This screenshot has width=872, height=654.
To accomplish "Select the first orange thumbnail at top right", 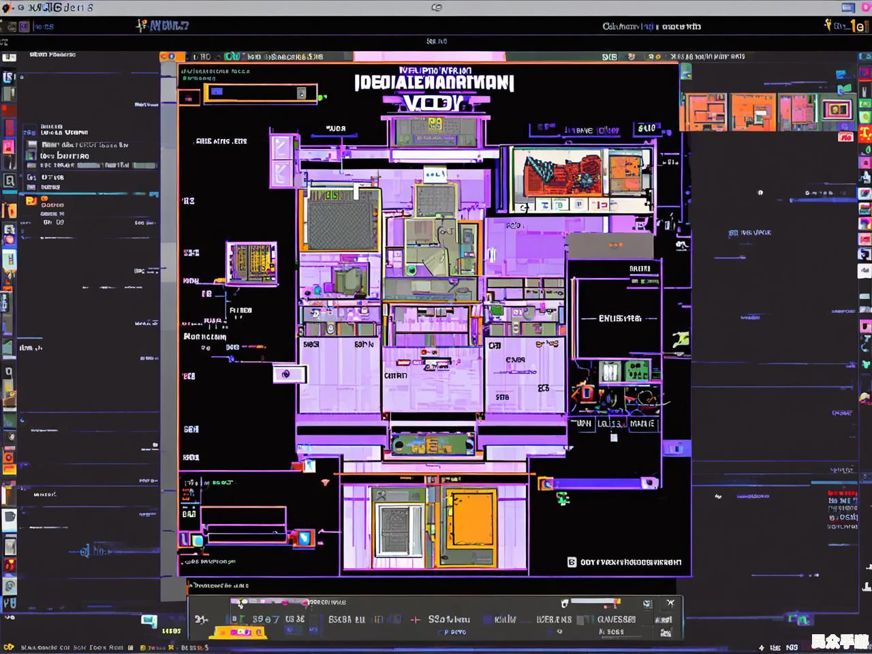I will click(x=704, y=112).
